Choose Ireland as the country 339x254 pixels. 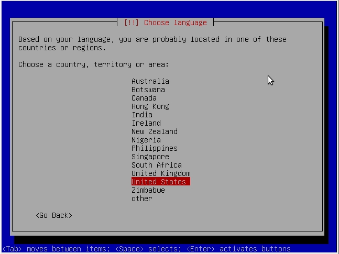[146, 123]
